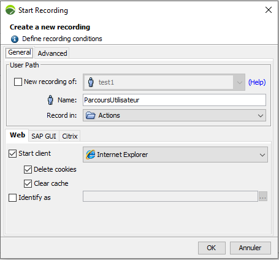Viewport: 279px width, 260px height.
Task: Focus the Name field containing ParcoursUtilisateur
Action: coord(174,100)
